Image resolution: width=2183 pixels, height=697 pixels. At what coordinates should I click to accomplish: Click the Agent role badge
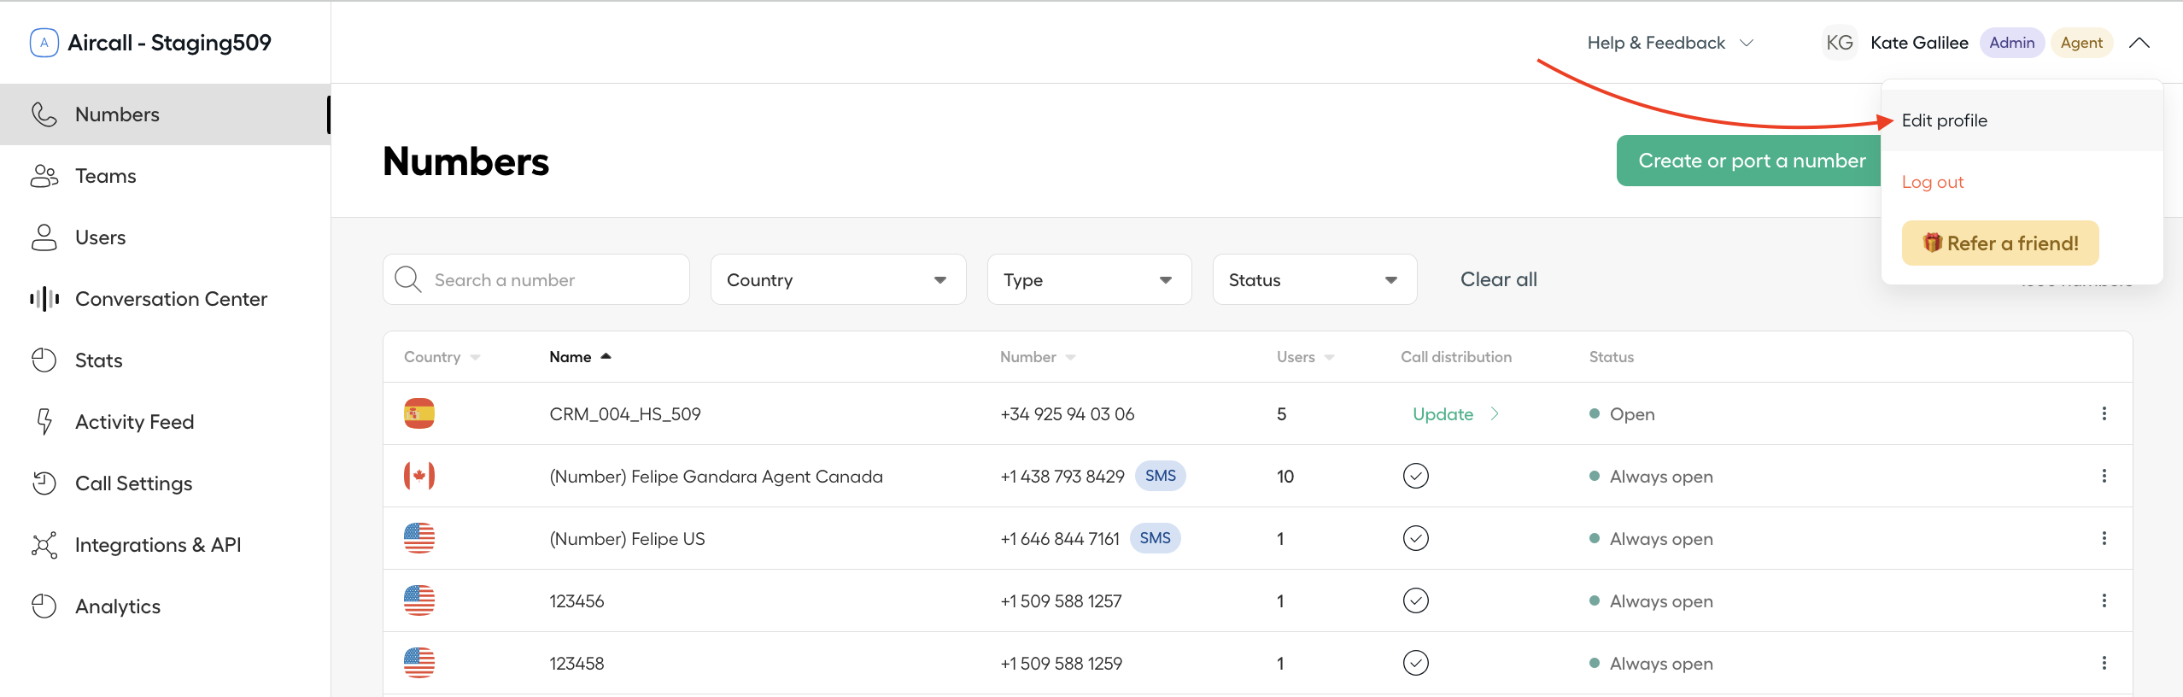coord(2081,43)
